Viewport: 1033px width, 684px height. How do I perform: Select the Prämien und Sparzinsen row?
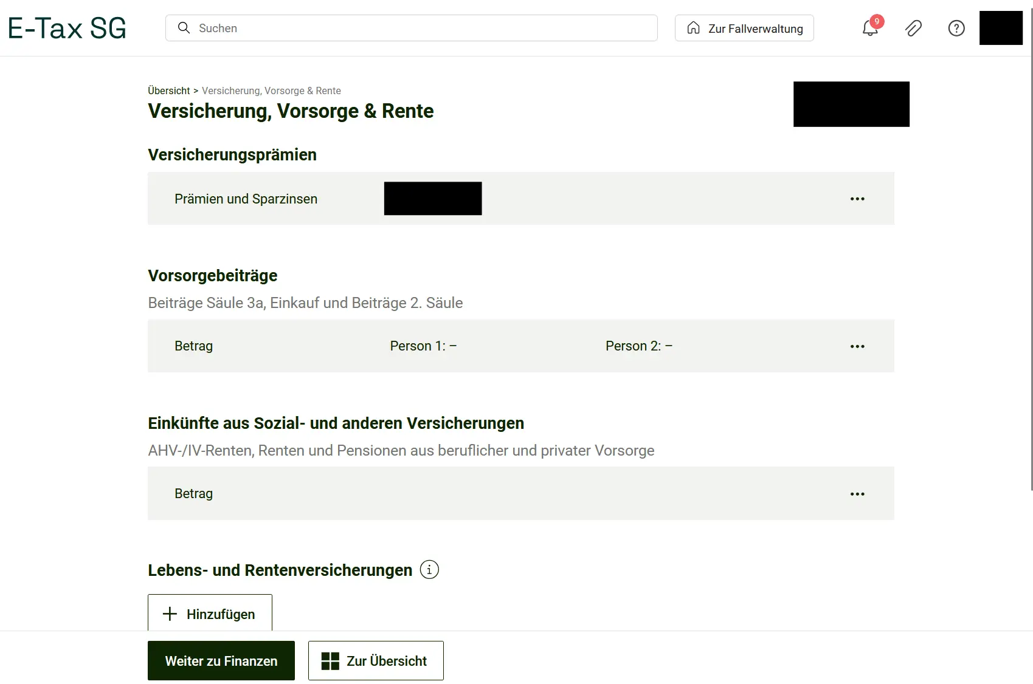pos(246,199)
